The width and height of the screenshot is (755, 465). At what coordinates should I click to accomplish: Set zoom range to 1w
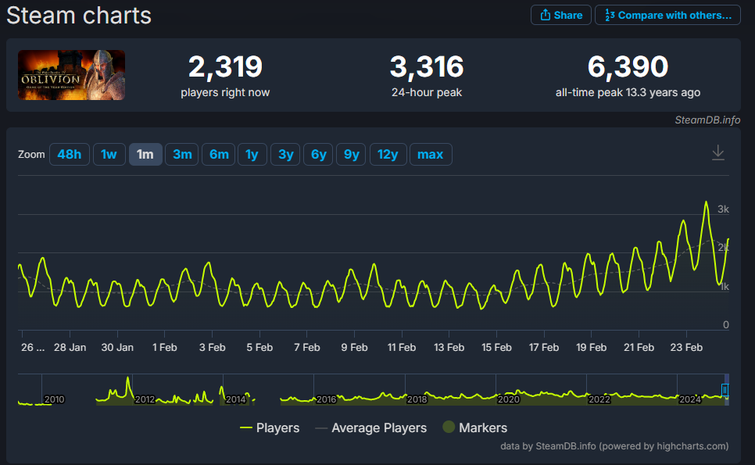pyautogui.click(x=109, y=155)
